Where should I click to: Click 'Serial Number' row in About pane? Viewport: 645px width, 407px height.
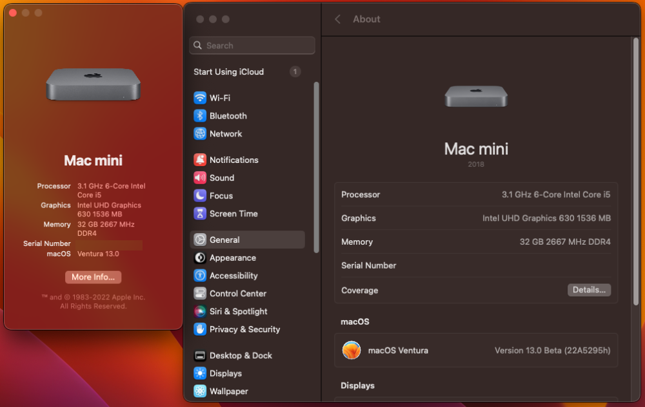[x=476, y=265]
